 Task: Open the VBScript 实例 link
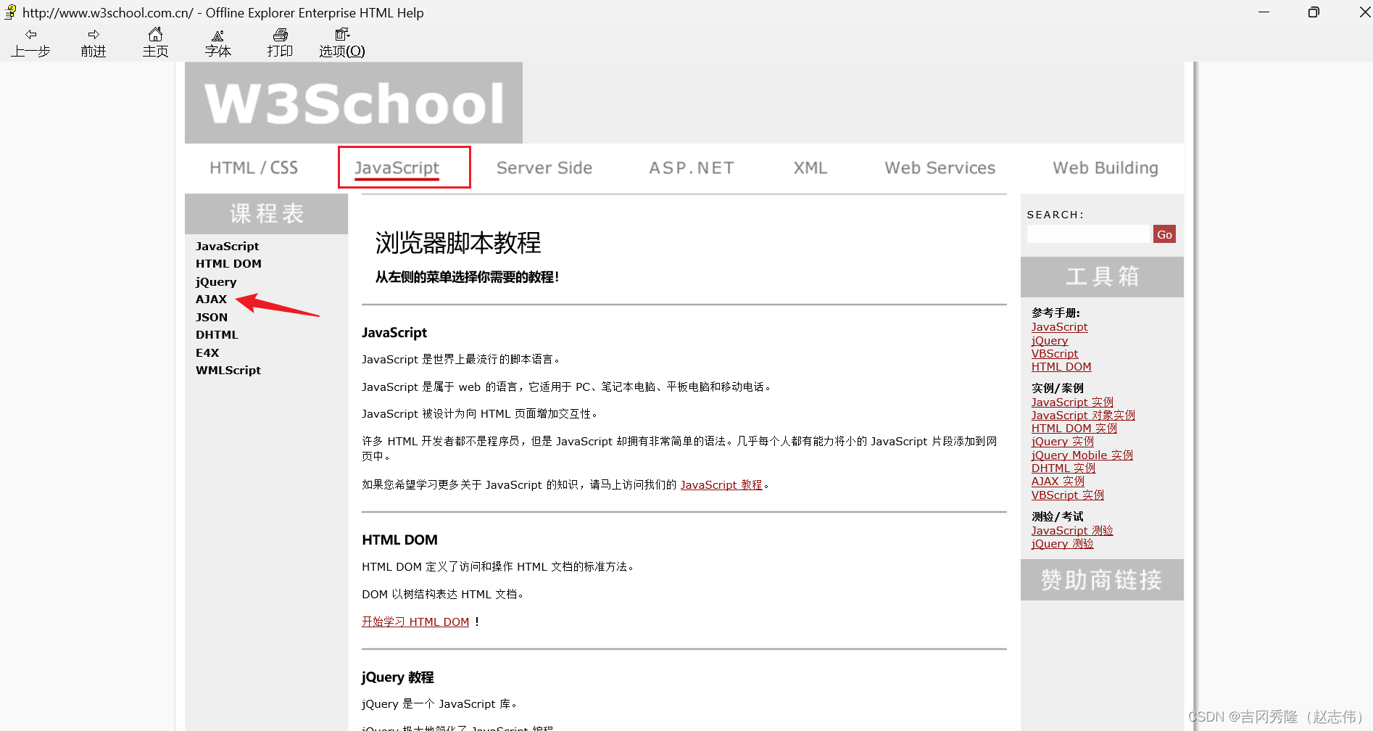pyautogui.click(x=1068, y=495)
